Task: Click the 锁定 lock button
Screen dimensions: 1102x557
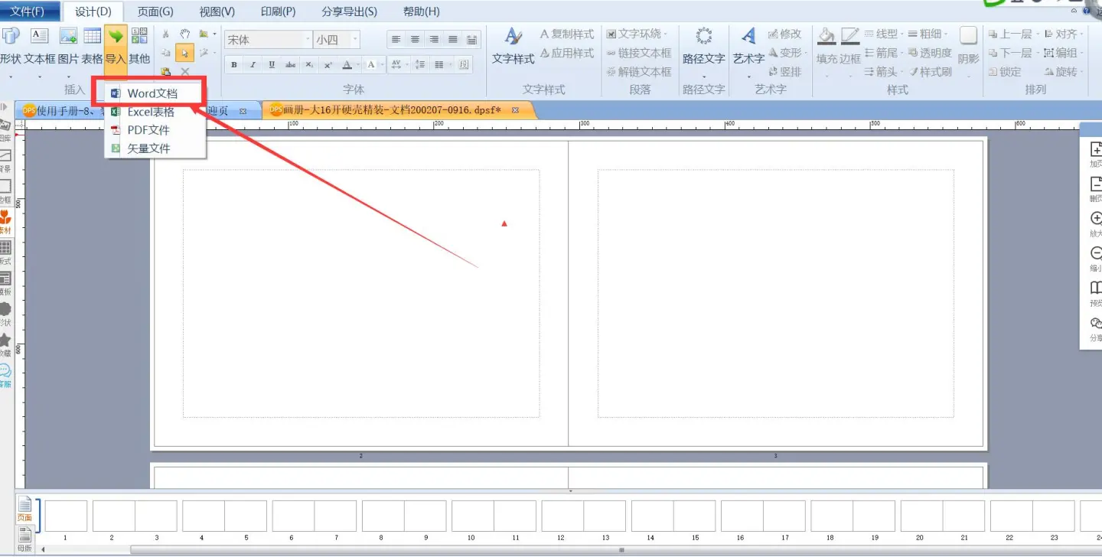Action: pos(1005,72)
